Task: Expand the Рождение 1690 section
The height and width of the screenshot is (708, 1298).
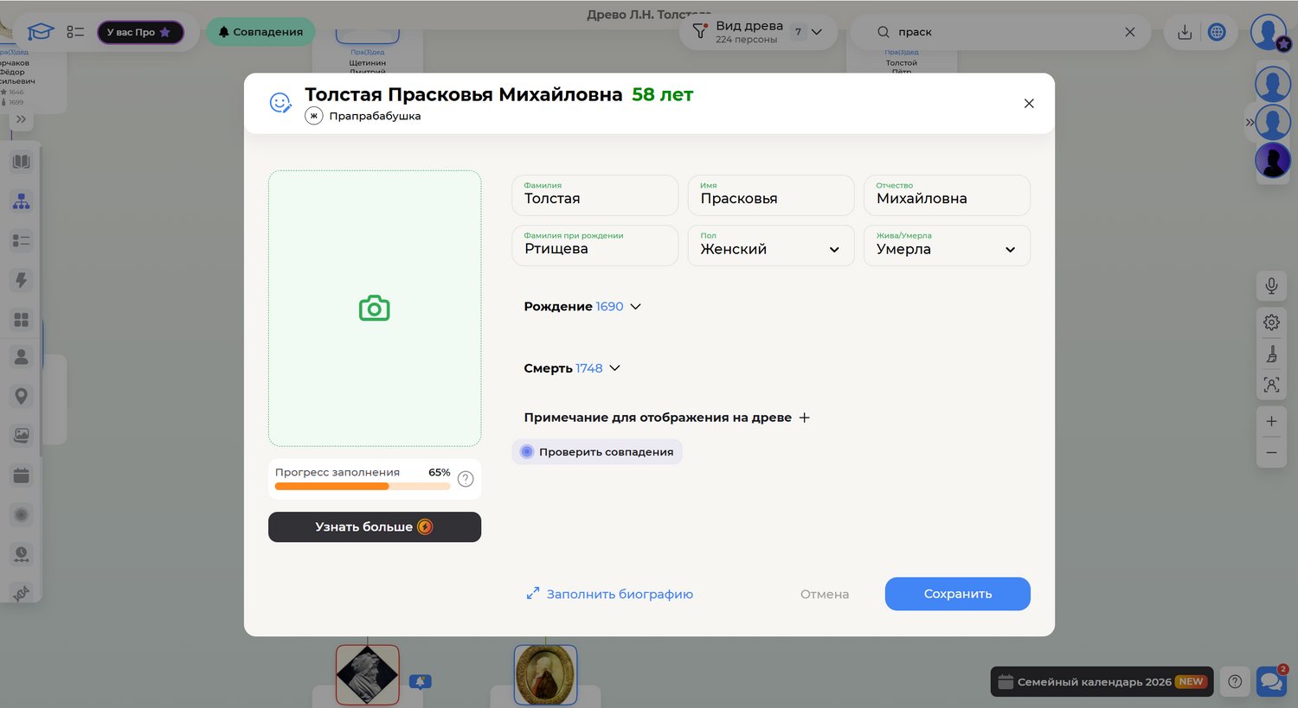Action: [x=582, y=307]
